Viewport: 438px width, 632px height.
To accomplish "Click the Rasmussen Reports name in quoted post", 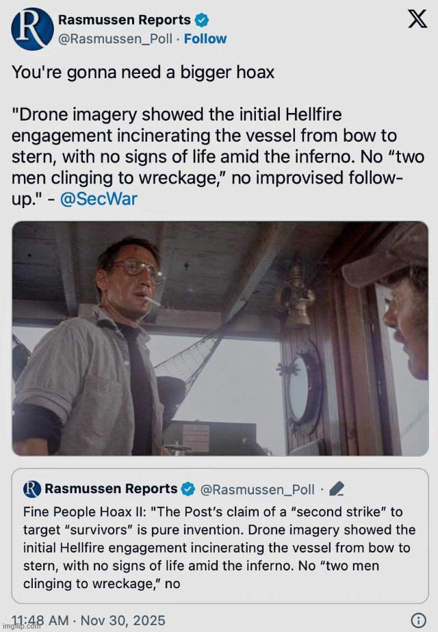I will (111, 489).
